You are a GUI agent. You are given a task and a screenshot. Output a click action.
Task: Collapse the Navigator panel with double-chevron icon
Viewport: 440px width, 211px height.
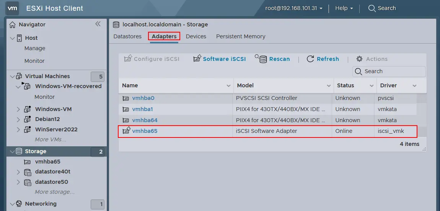tap(98, 24)
